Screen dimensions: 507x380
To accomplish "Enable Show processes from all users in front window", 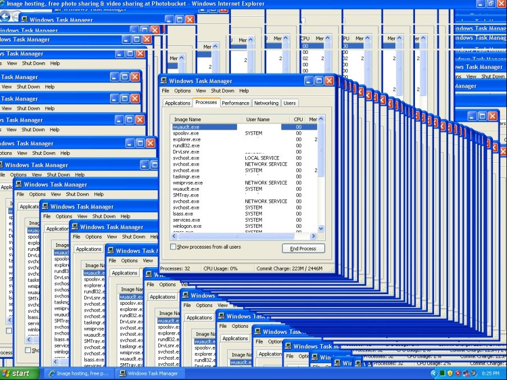I will click(173, 247).
